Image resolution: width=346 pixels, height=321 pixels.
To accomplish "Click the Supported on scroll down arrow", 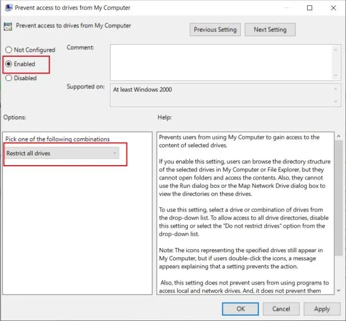I will pos(336,101).
